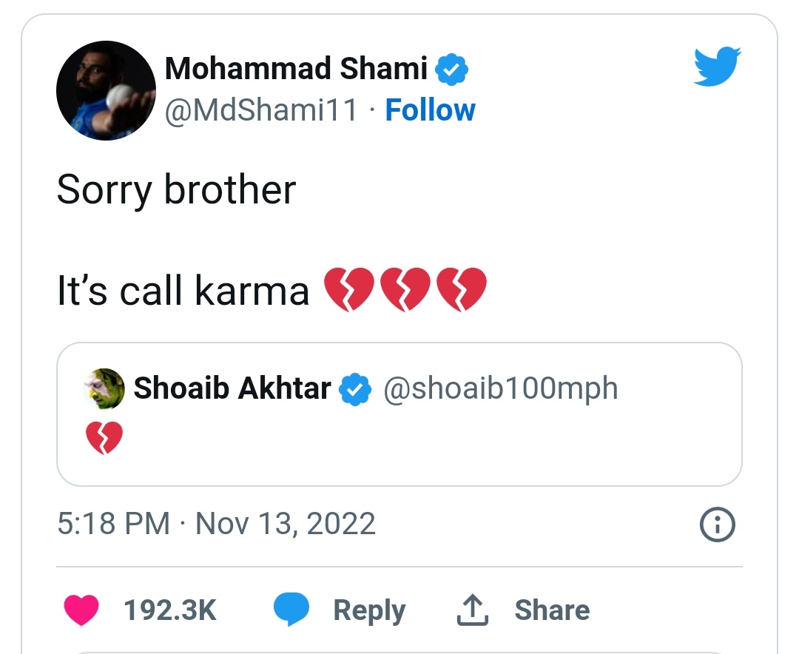
Task: Click the Twitter bird logo
Action: 717,68
